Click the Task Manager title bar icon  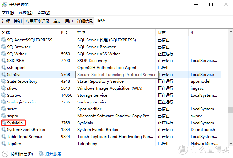pos(5,5)
